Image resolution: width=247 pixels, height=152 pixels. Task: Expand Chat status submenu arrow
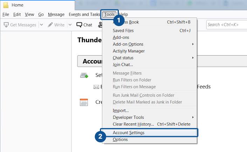193,58
